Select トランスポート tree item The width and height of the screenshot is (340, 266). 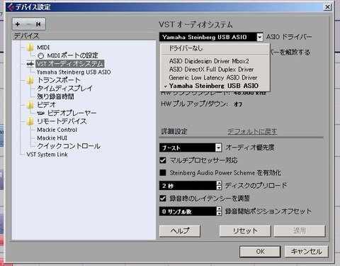pos(59,80)
